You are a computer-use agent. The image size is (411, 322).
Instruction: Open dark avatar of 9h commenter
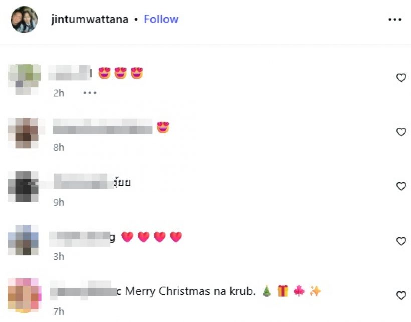24,186
